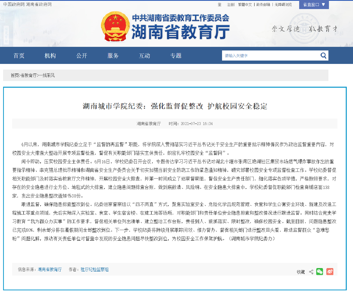Open the 政务邮箱 link
The width and height of the screenshot is (353, 295).
tap(263, 5)
